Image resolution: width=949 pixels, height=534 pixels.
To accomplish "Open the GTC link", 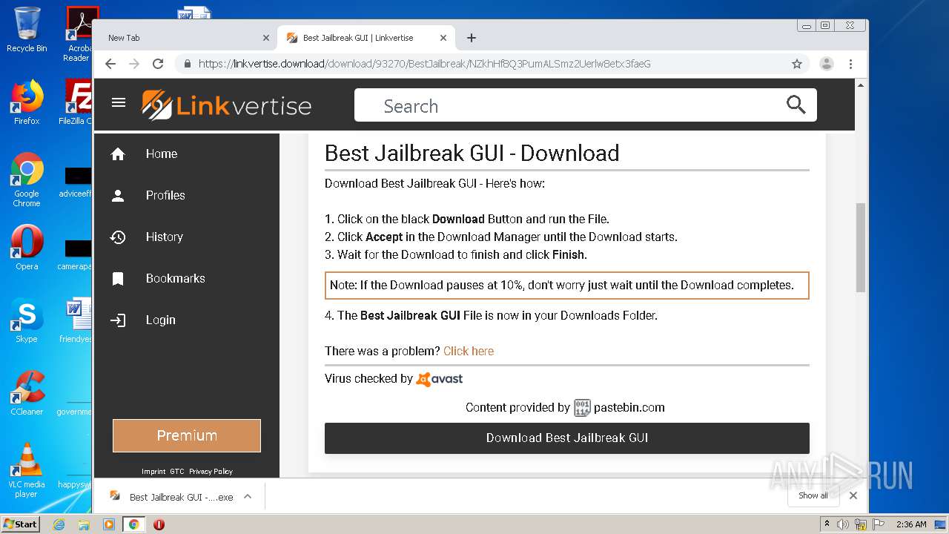I will click(x=176, y=471).
